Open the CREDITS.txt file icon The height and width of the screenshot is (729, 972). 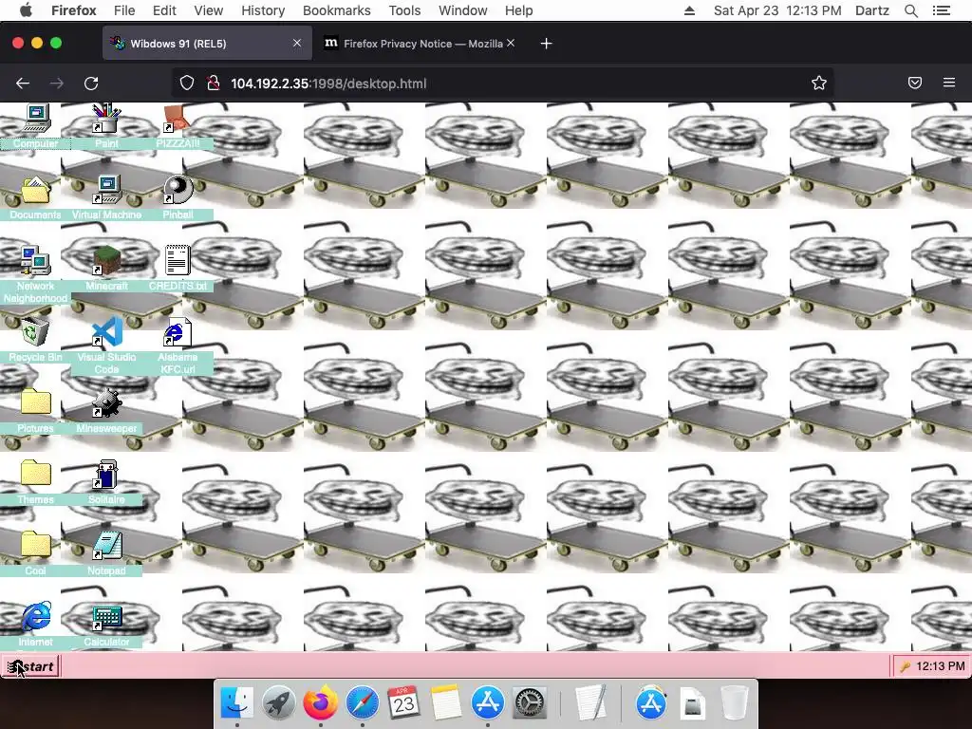tap(178, 261)
